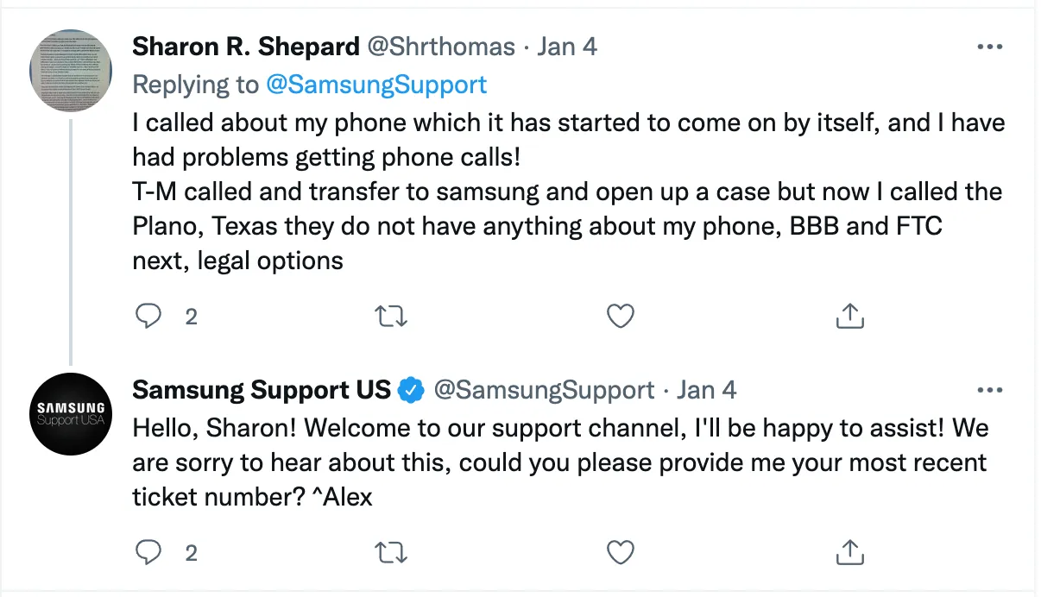Viewport: 1041px width, 597px height.
Task: Open Samsung Support USA avatar
Action: click(71, 413)
